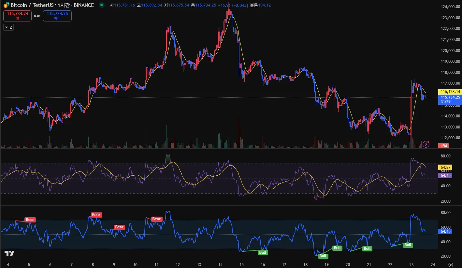This screenshot has height=268, width=462.
Task: Click the 119,000.00 price axis label
Action: point(450,61)
